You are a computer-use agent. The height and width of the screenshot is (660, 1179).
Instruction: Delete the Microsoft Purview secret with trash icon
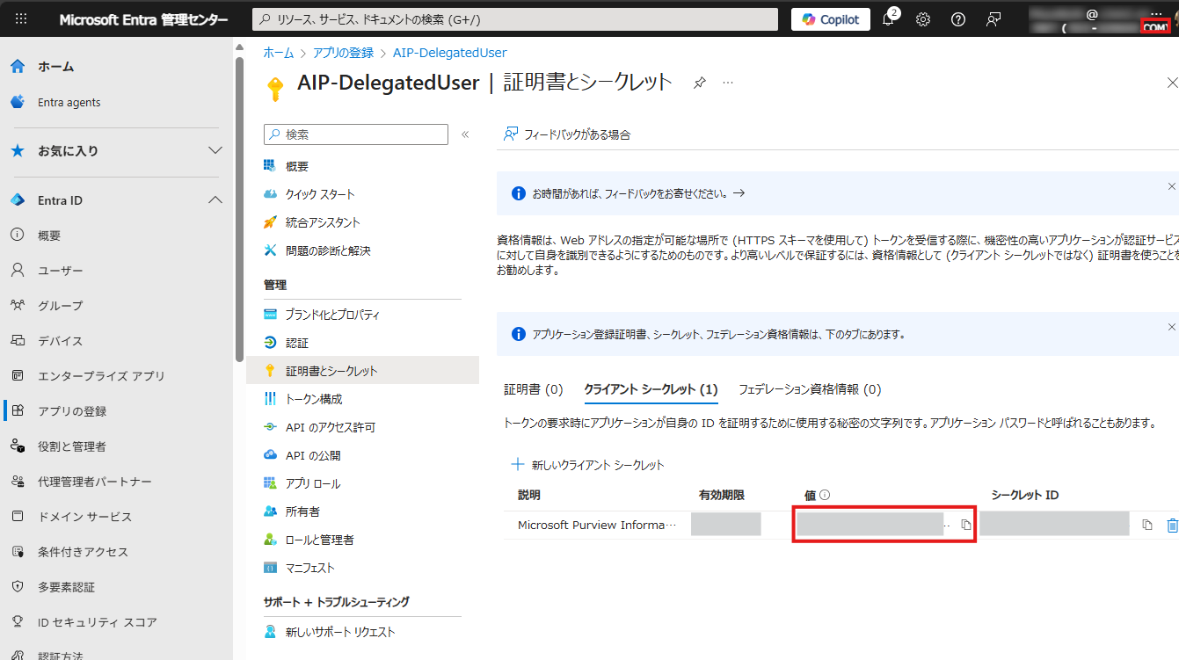pyautogui.click(x=1171, y=525)
